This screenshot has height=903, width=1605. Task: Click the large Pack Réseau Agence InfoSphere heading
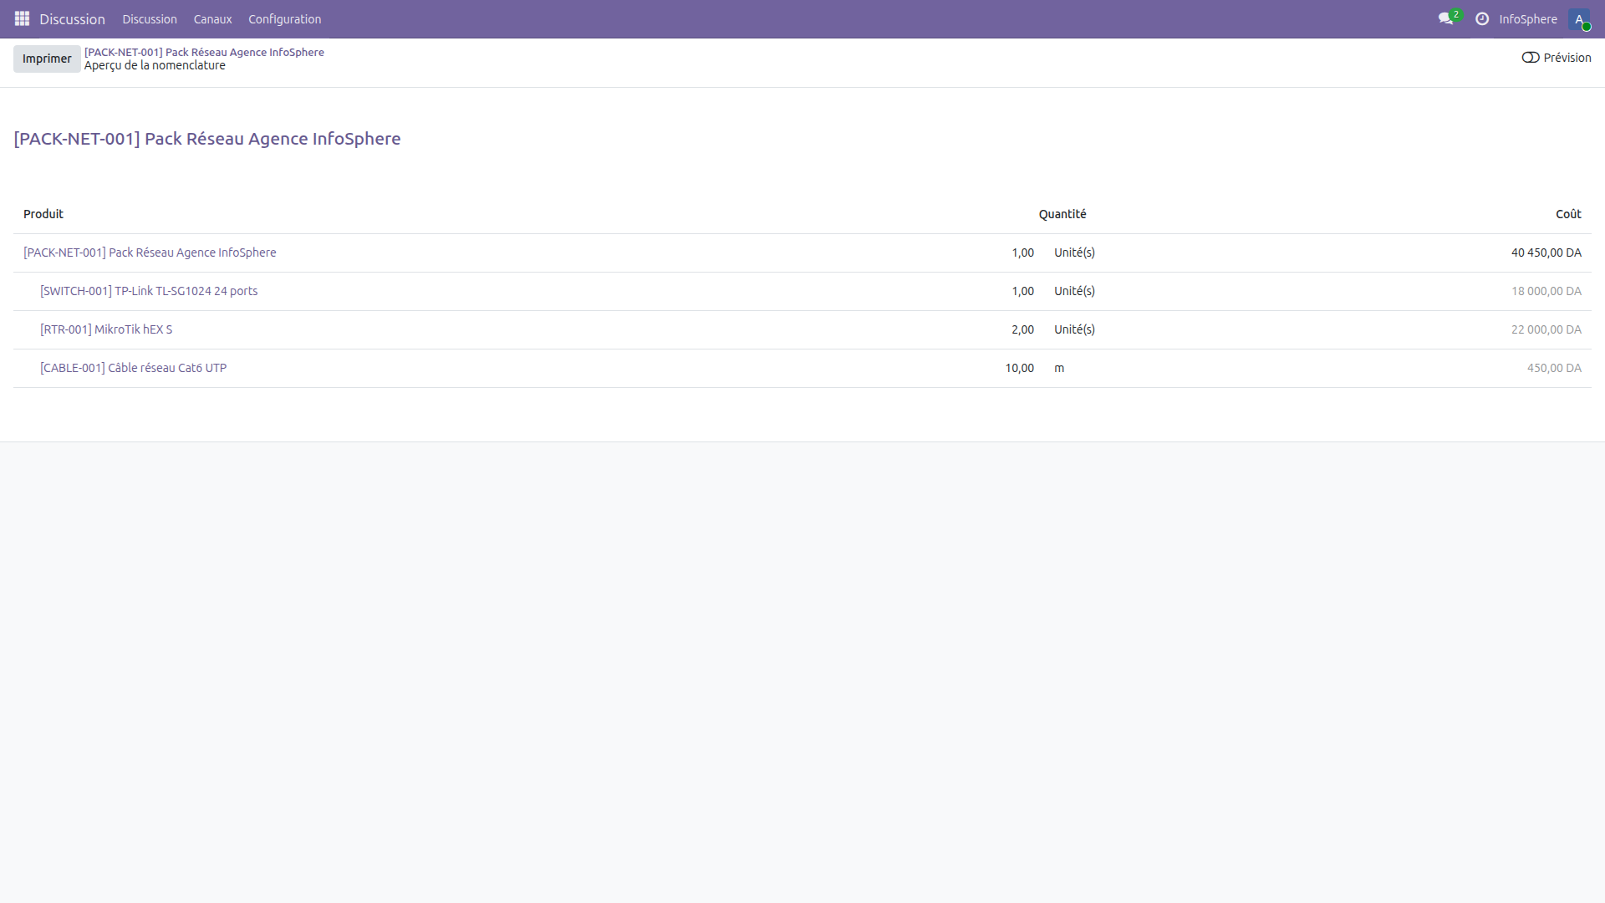click(x=207, y=139)
